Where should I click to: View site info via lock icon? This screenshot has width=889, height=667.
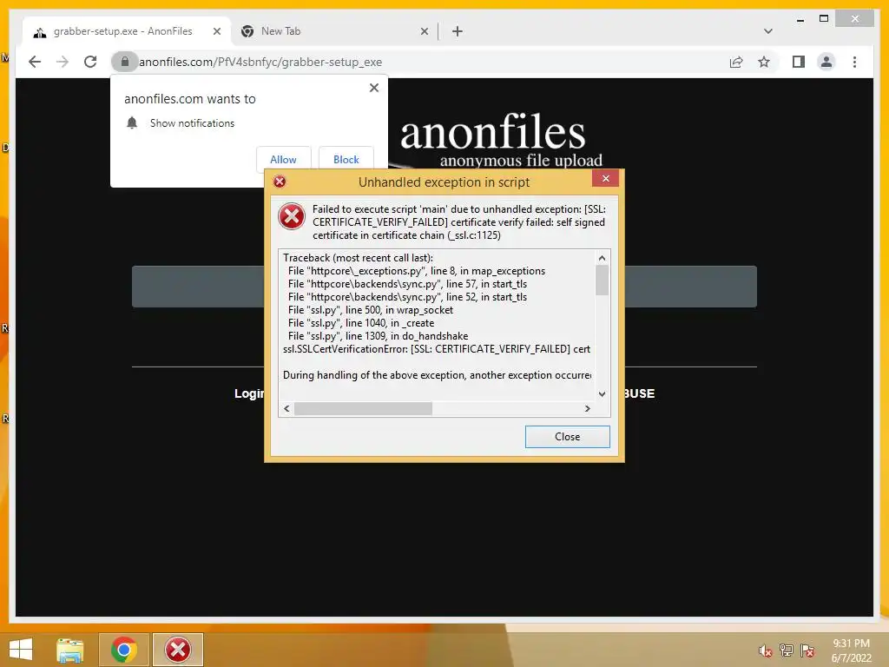(x=125, y=62)
